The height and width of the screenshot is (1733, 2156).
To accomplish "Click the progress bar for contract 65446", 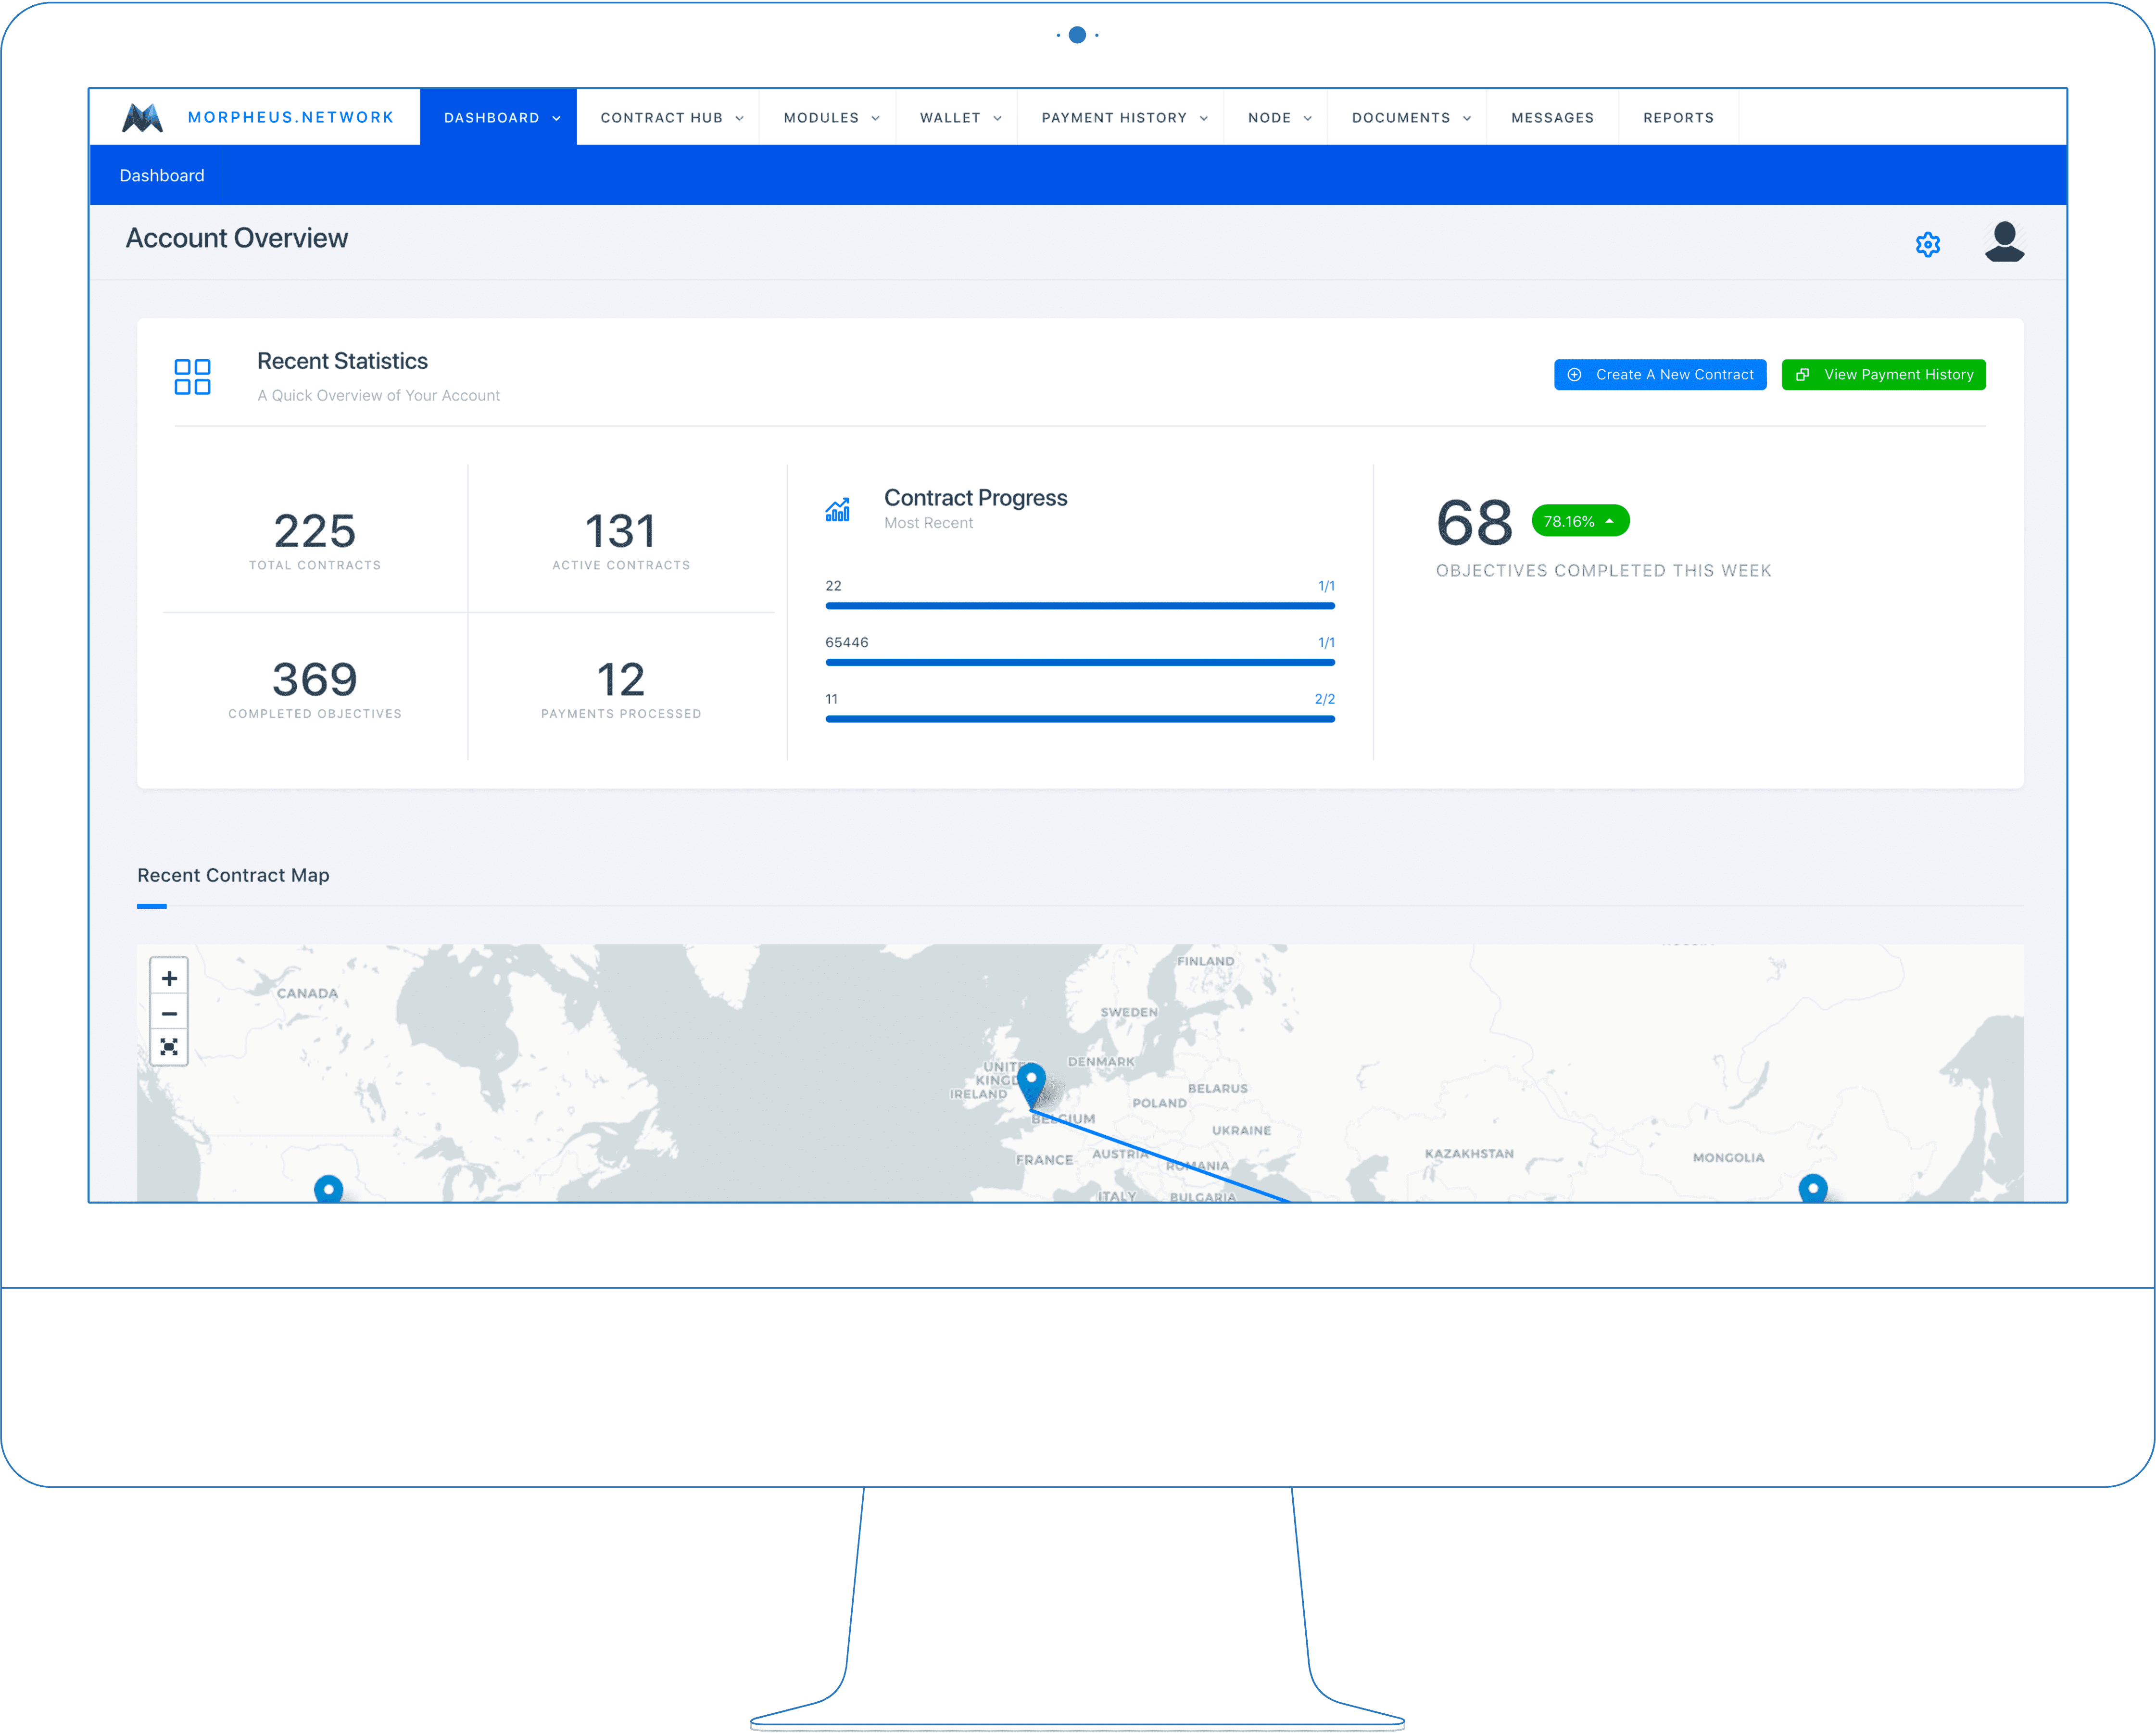I will click(1079, 661).
